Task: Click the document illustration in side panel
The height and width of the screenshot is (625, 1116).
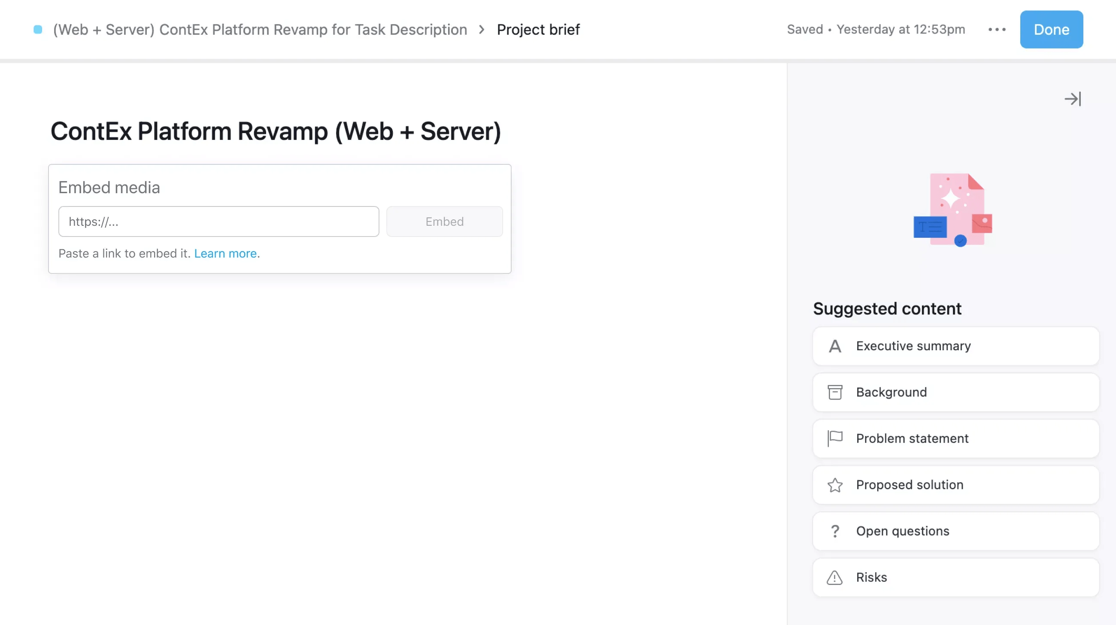Action: pos(952,210)
